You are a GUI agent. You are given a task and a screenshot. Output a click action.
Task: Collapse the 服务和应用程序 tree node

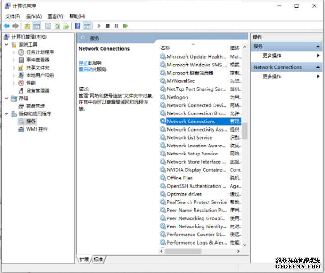tap(6, 113)
